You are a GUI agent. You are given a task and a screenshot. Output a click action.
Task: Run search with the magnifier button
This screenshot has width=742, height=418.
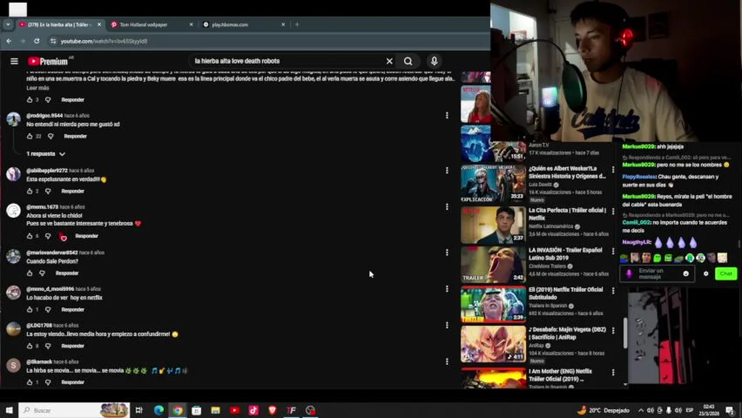[x=408, y=61]
